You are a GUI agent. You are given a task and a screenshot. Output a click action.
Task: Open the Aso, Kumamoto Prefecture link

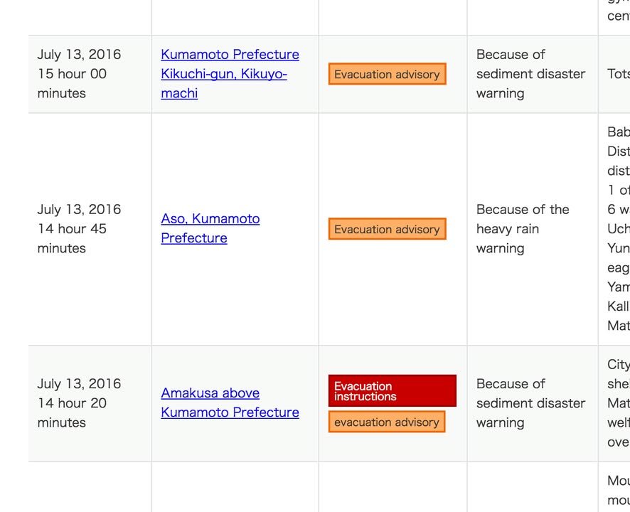[x=210, y=228]
